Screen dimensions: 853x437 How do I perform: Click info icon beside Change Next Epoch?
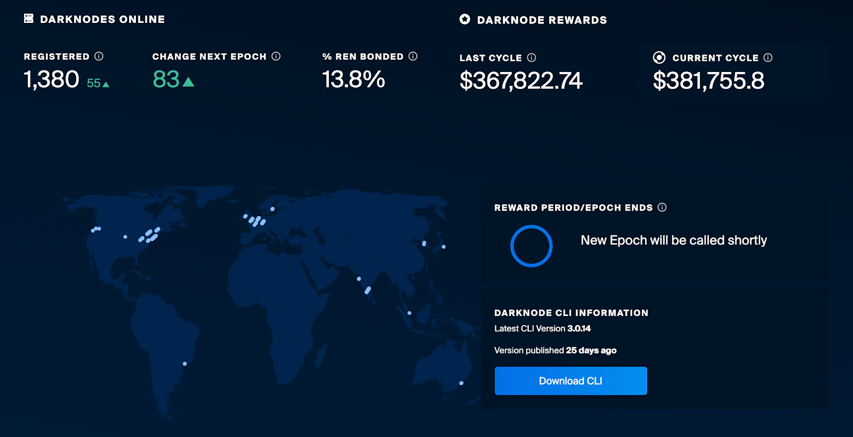(x=276, y=56)
